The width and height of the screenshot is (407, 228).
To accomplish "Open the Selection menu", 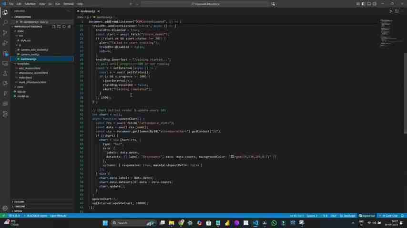I will coord(30,4).
